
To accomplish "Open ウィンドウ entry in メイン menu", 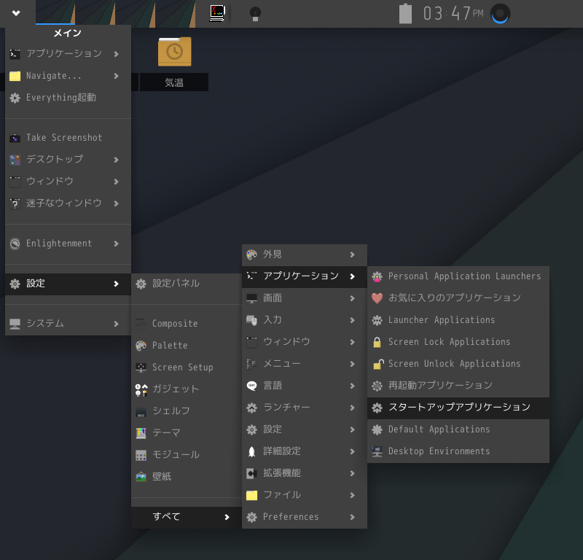I will tap(68, 182).
